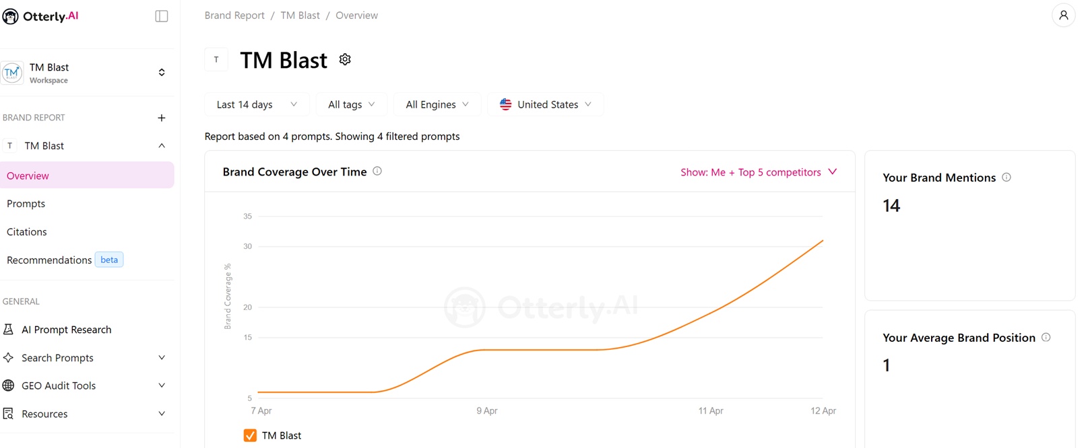View Your Brand Mentions info tooltip
The width and height of the screenshot is (1086, 448).
[1007, 178]
